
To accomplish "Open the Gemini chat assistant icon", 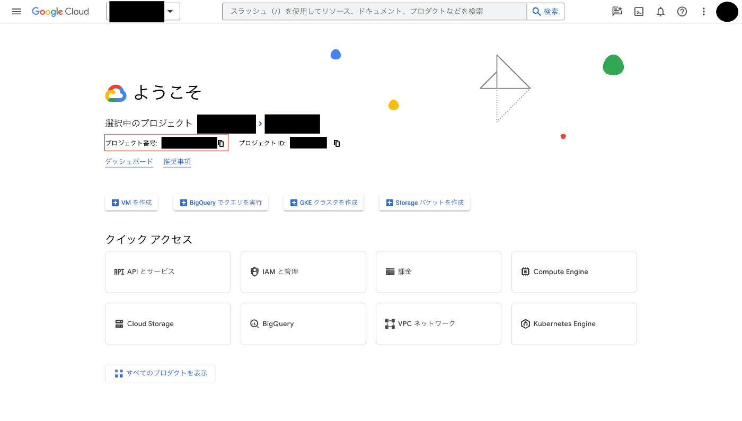I will click(x=617, y=11).
